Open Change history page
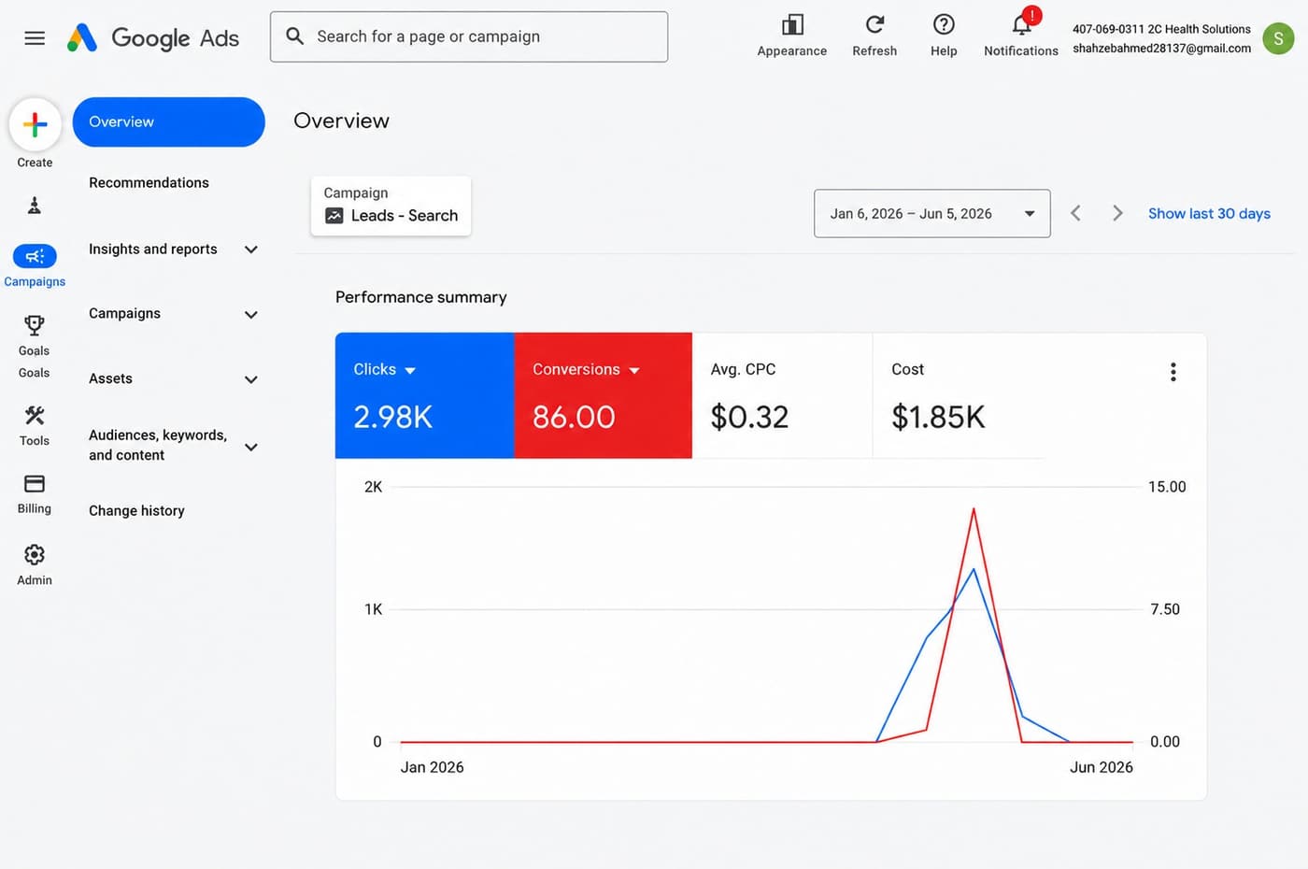 click(136, 511)
